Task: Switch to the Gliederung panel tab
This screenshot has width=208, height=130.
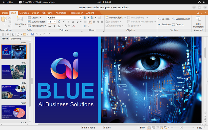Action: point(16,39)
